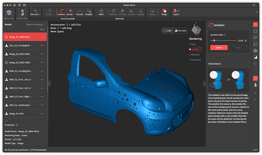Select the point cloud Smooth tool
The height and width of the screenshot is (155, 262).
pos(79,12)
